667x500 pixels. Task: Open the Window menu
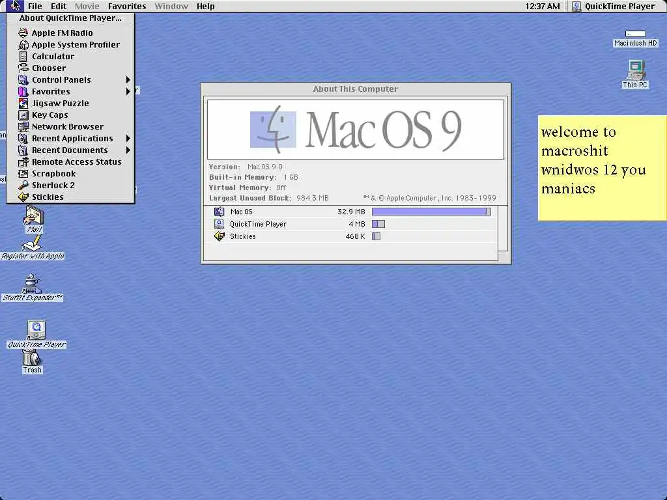tap(171, 6)
